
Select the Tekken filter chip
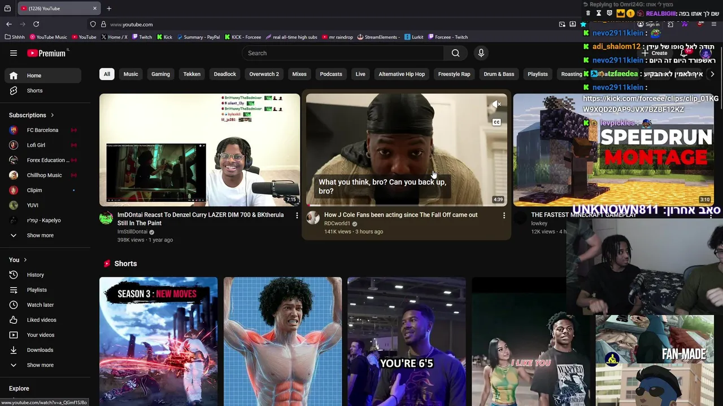(191, 74)
